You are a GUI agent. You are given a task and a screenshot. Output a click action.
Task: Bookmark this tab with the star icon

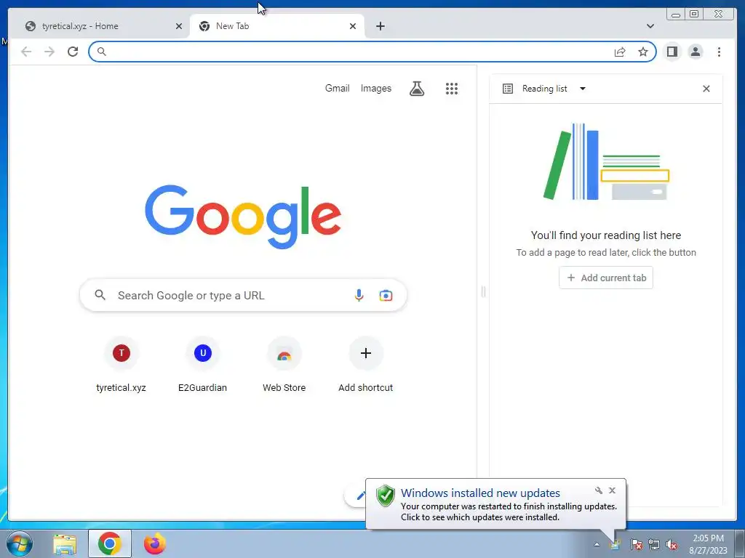coord(643,52)
